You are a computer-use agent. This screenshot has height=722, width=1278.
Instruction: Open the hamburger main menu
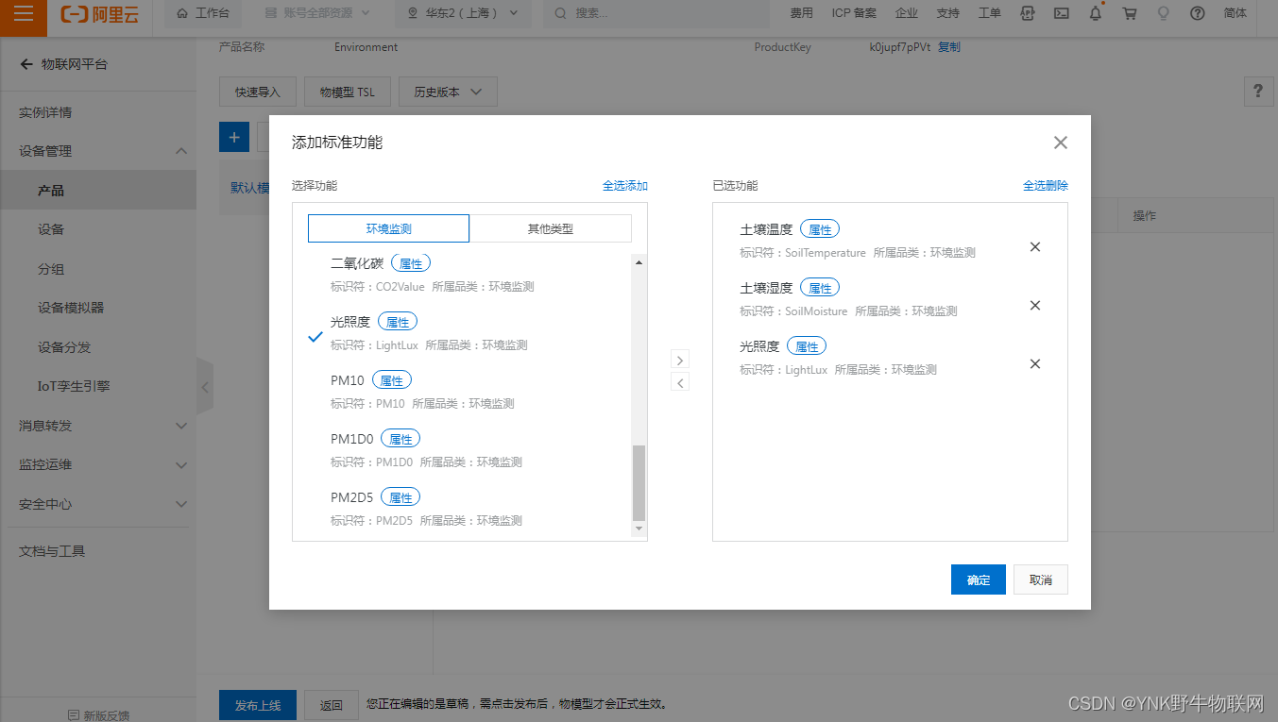coord(24,14)
